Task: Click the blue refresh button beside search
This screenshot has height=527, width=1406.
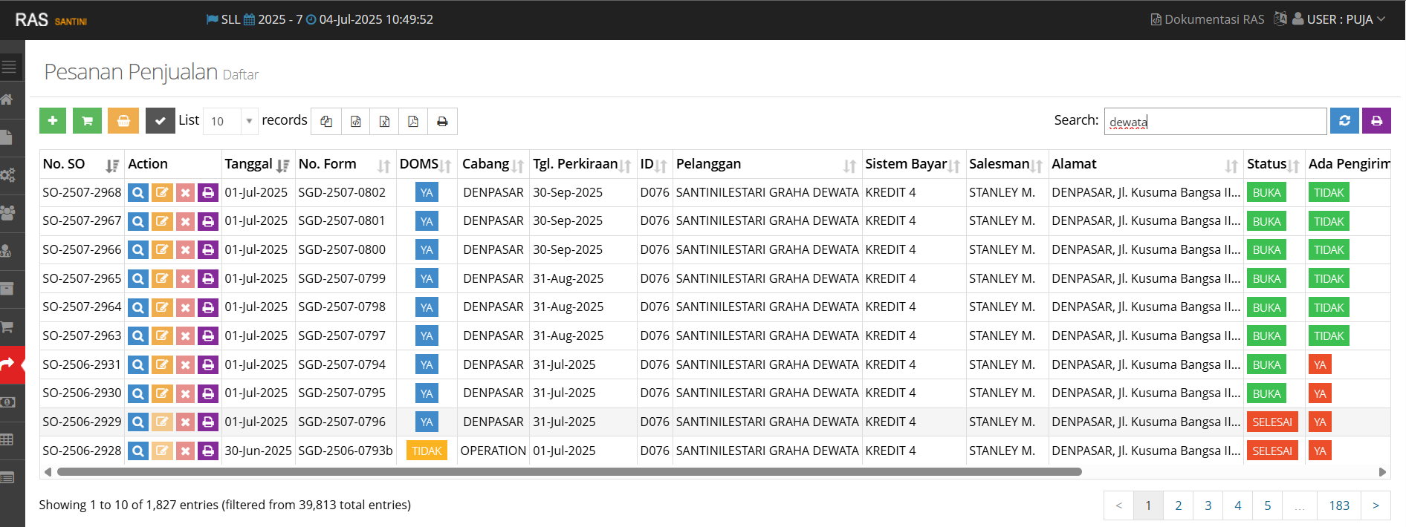Action: point(1344,120)
